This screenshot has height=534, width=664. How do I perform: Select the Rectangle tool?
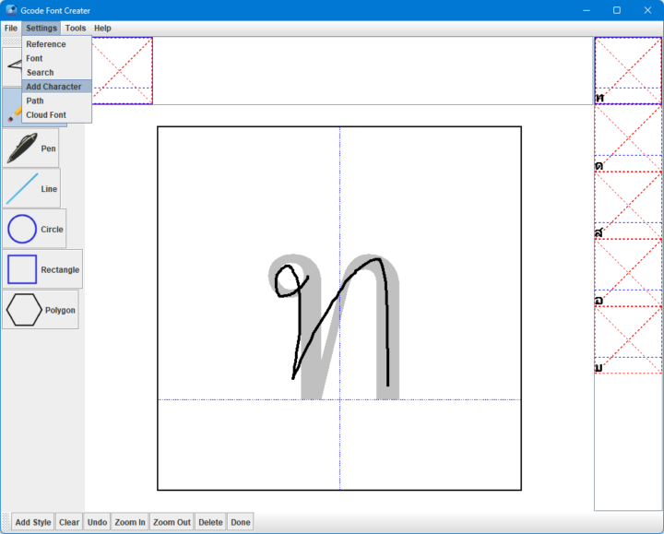[x=42, y=269]
